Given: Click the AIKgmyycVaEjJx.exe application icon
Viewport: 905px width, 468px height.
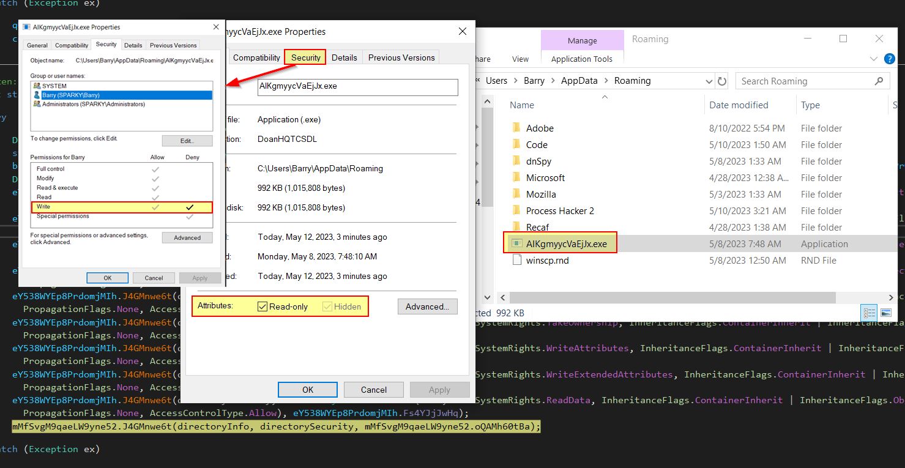Looking at the screenshot, I should point(516,244).
